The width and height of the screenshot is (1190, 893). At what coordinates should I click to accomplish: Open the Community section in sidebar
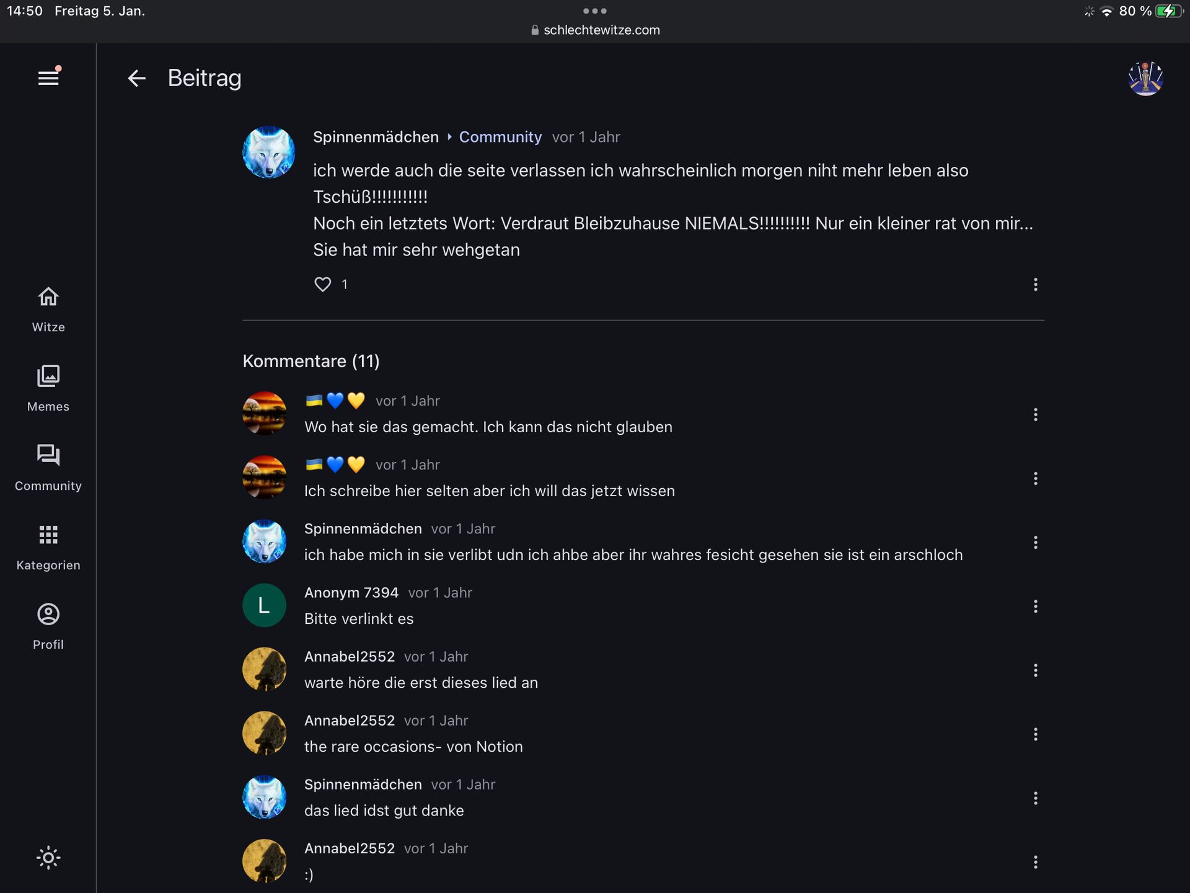click(48, 468)
